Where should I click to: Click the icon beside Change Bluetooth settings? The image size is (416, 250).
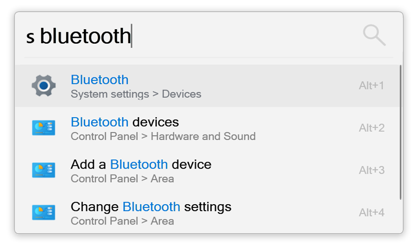click(44, 212)
